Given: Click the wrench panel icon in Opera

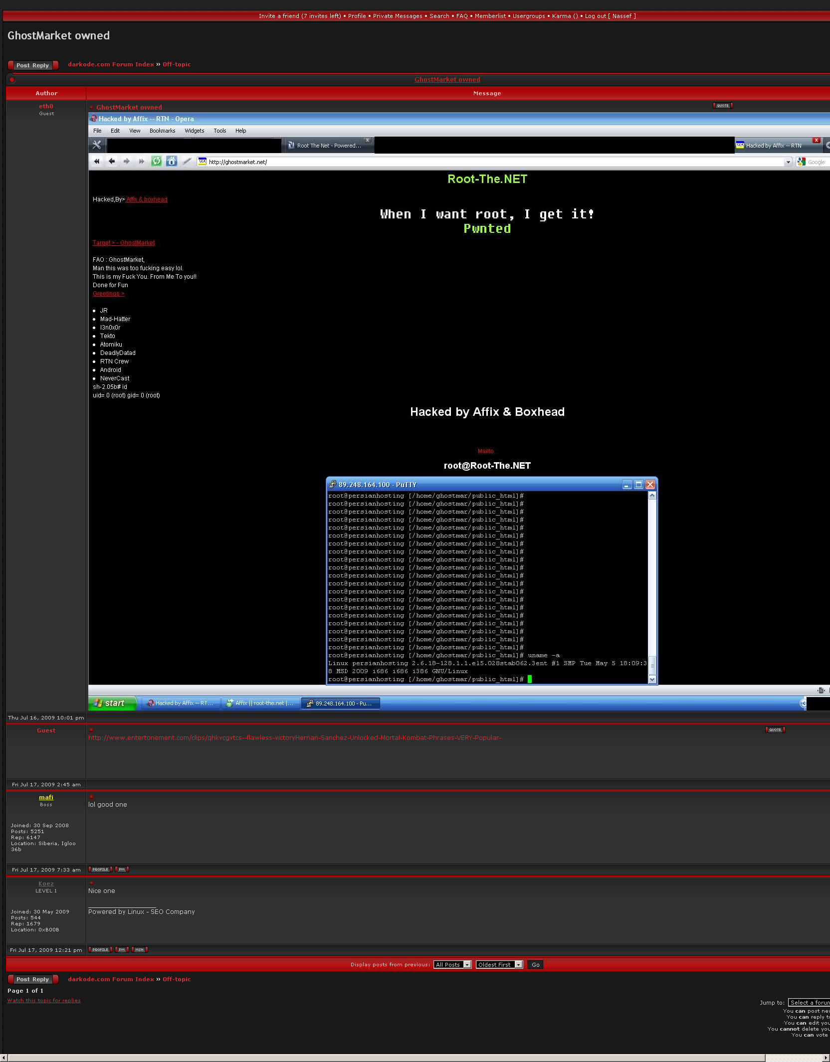Looking at the screenshot, I should point(97,145).
